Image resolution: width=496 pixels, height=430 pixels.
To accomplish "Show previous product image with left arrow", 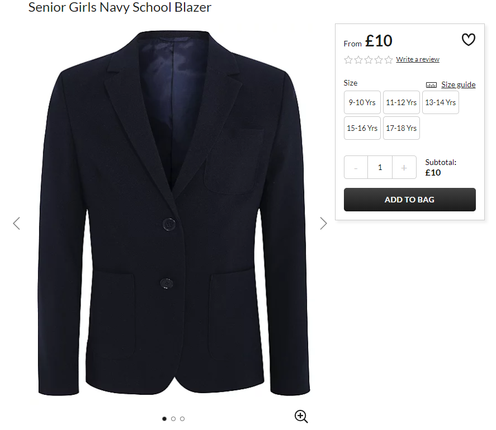I will [16, 223].
